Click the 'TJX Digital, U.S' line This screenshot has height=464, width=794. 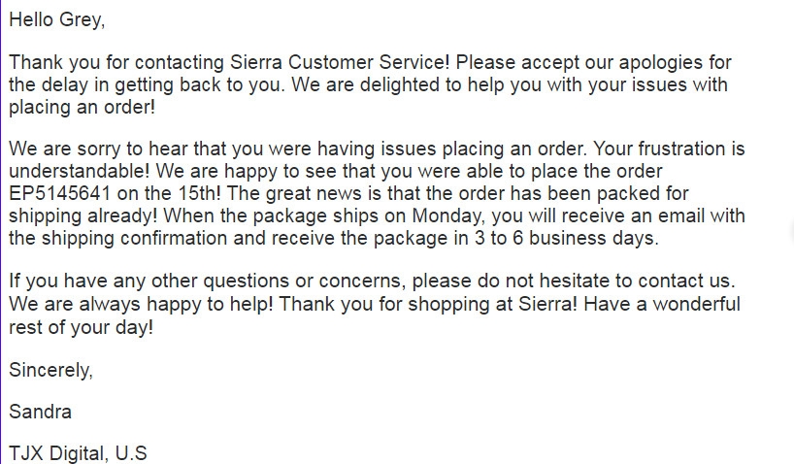click(x=78, y=453)
